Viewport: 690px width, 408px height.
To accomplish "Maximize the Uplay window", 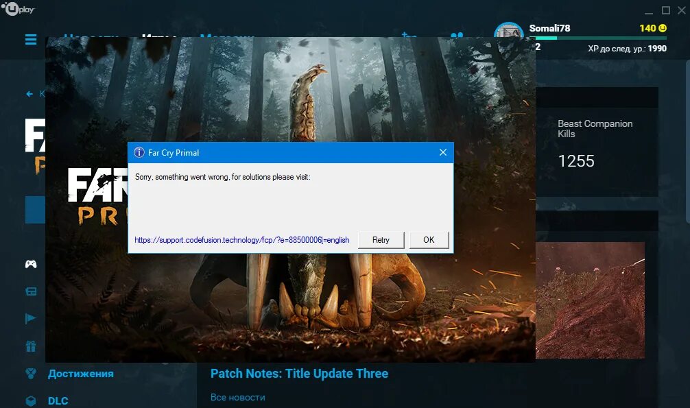I will [666, 10].
